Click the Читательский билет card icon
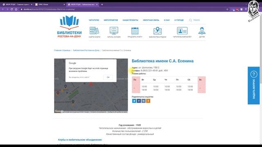The width and height of the screenshot is (262, 147). point(182,31)
